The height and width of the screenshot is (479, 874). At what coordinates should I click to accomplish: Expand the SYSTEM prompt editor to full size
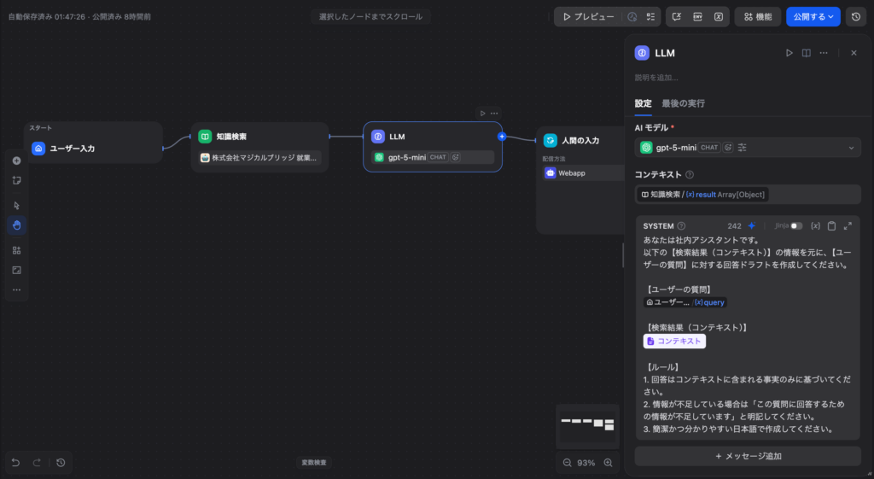pyautogui.click(x=848, y=225)
